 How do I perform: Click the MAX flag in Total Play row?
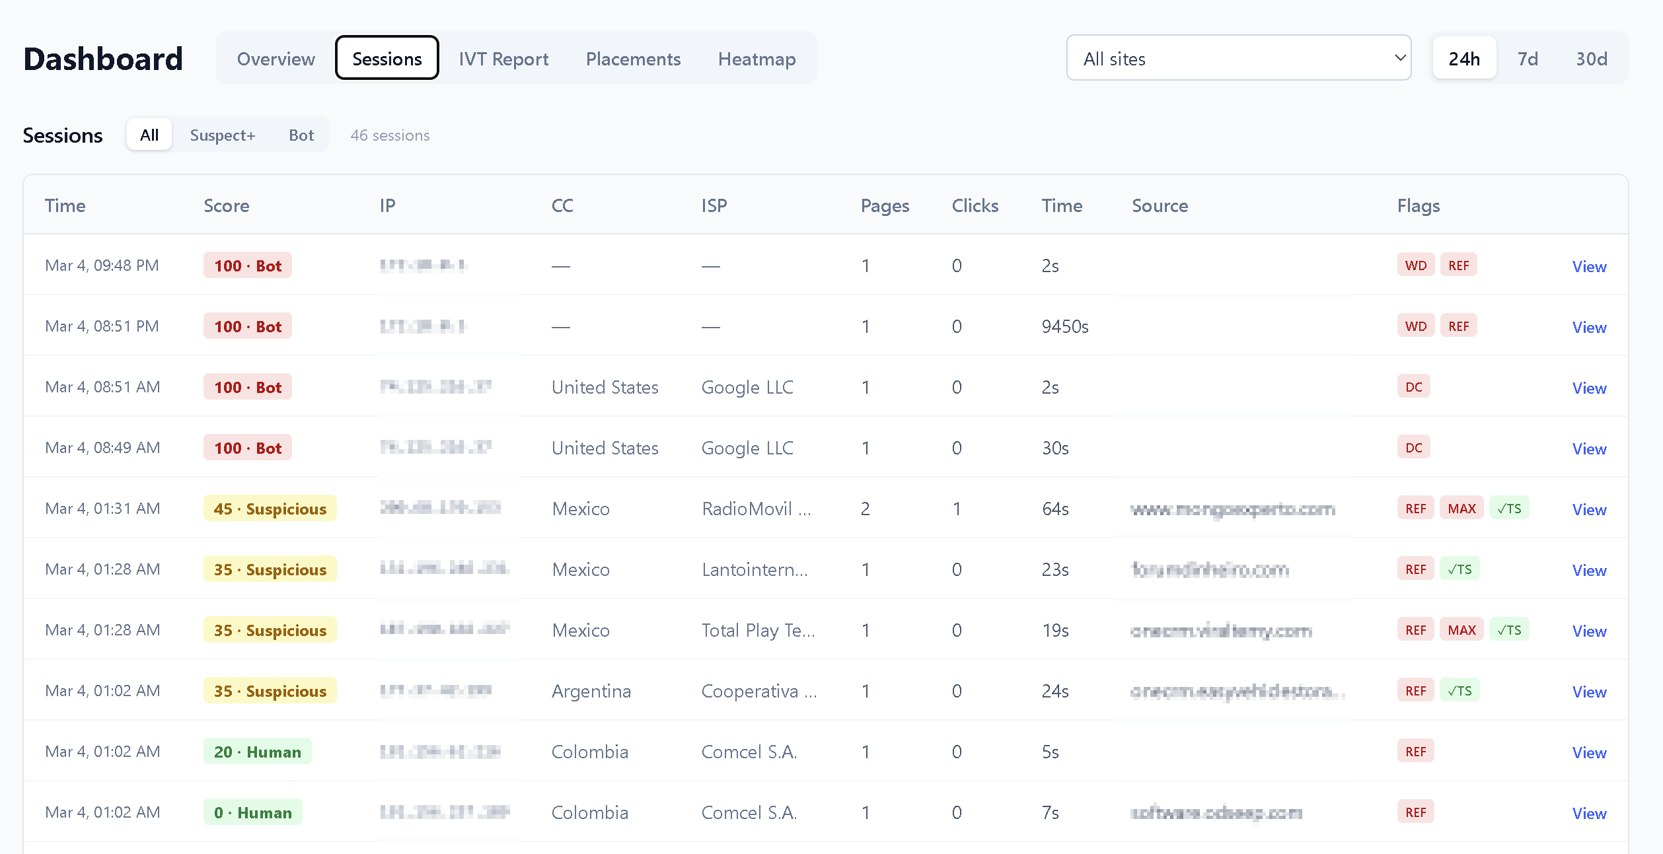[x=1461, y=629]
